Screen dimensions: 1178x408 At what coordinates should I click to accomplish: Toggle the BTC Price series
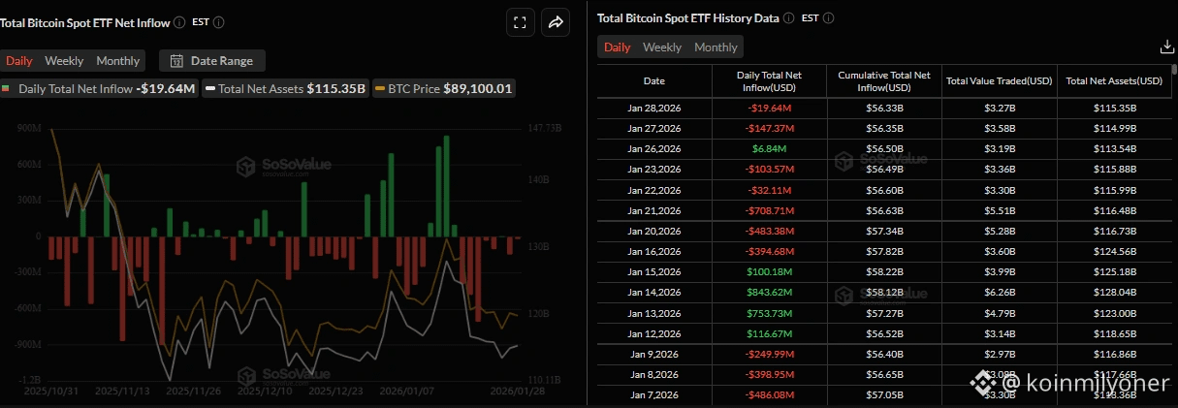pyautogui.click(x=443, y=89)
